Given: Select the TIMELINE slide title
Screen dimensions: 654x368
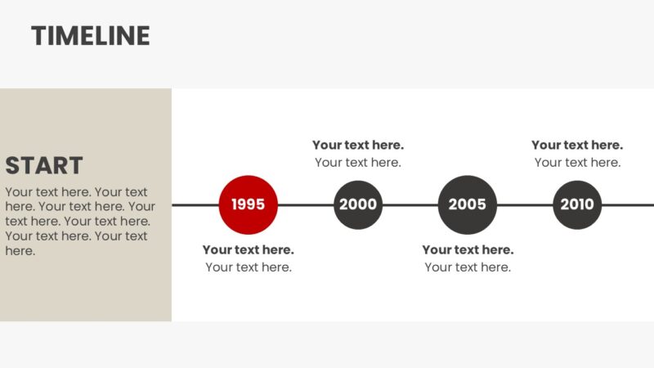Looking at the screenshot, I should coord(91,36).
